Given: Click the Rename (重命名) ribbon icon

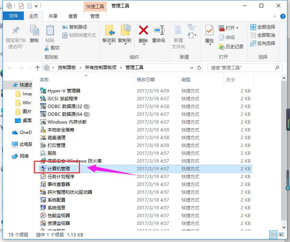Looking at the screenshot, I should click(x=159, y=30).
